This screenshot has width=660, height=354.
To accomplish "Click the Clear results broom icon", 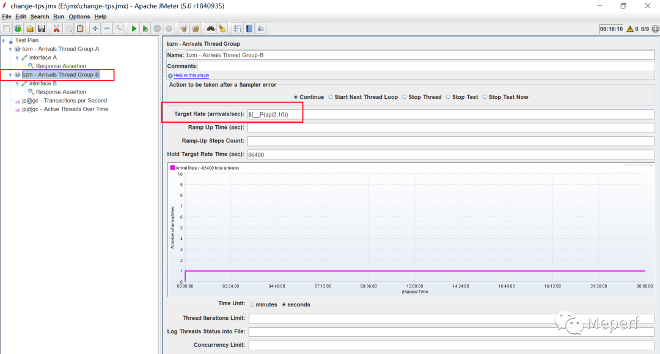I will [183, 29].
